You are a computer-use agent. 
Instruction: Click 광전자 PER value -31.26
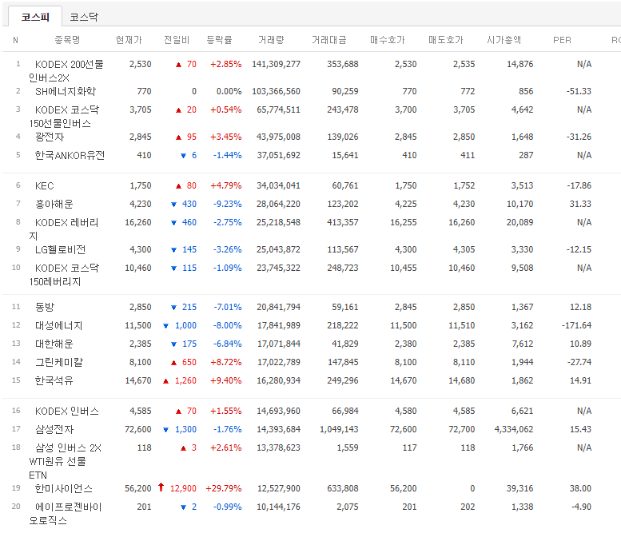tap(579, 137)
